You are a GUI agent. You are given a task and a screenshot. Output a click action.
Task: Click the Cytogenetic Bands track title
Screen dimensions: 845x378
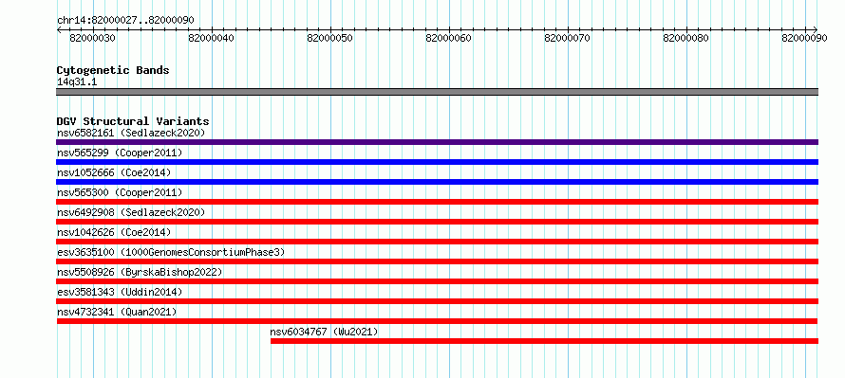113,70
